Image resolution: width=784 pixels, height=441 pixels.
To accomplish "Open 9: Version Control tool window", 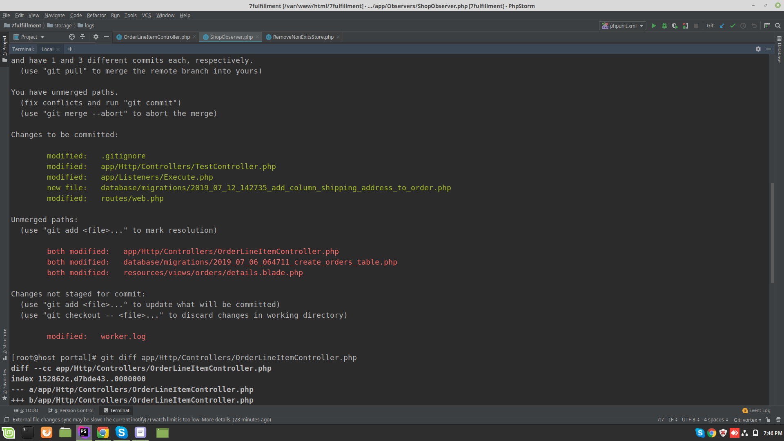I will 71,410.
